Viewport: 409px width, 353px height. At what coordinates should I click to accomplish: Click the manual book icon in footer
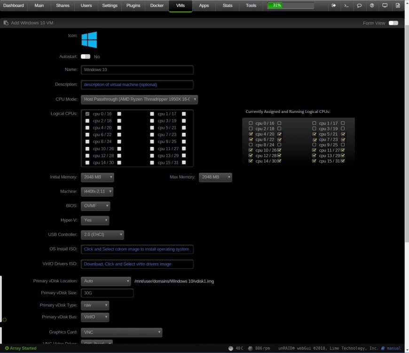[x=383, y=348]
